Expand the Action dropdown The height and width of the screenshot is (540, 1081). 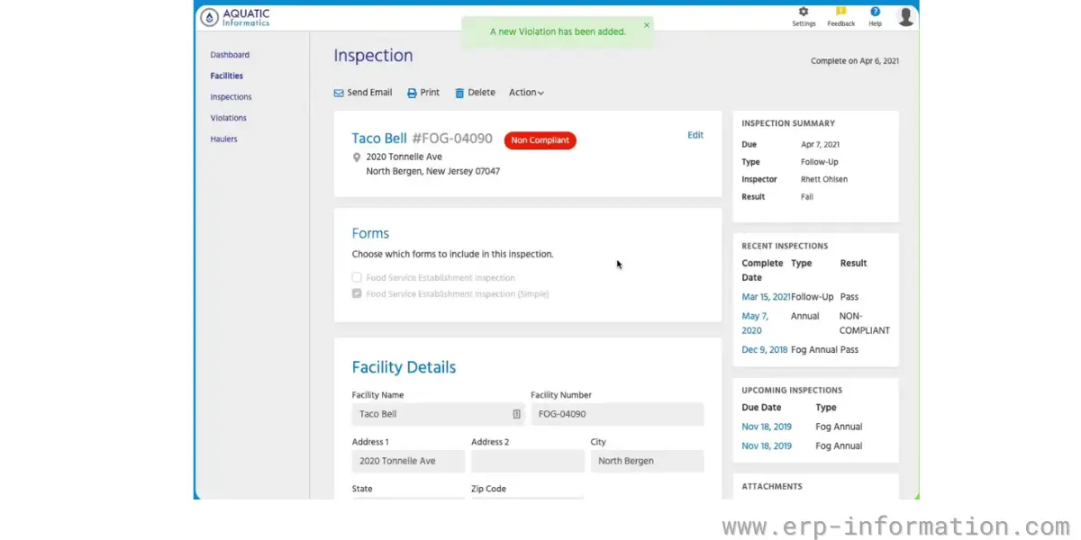pyautogui.click(x=526, y=93)
